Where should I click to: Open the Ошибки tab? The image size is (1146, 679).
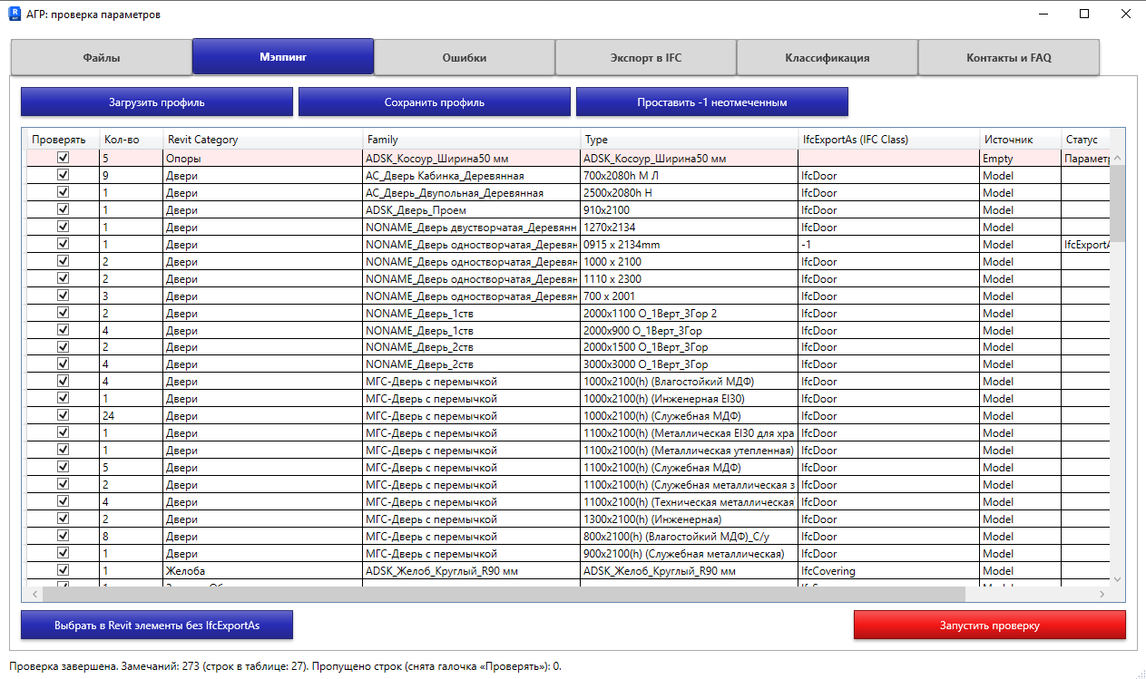tap(465, 58)
